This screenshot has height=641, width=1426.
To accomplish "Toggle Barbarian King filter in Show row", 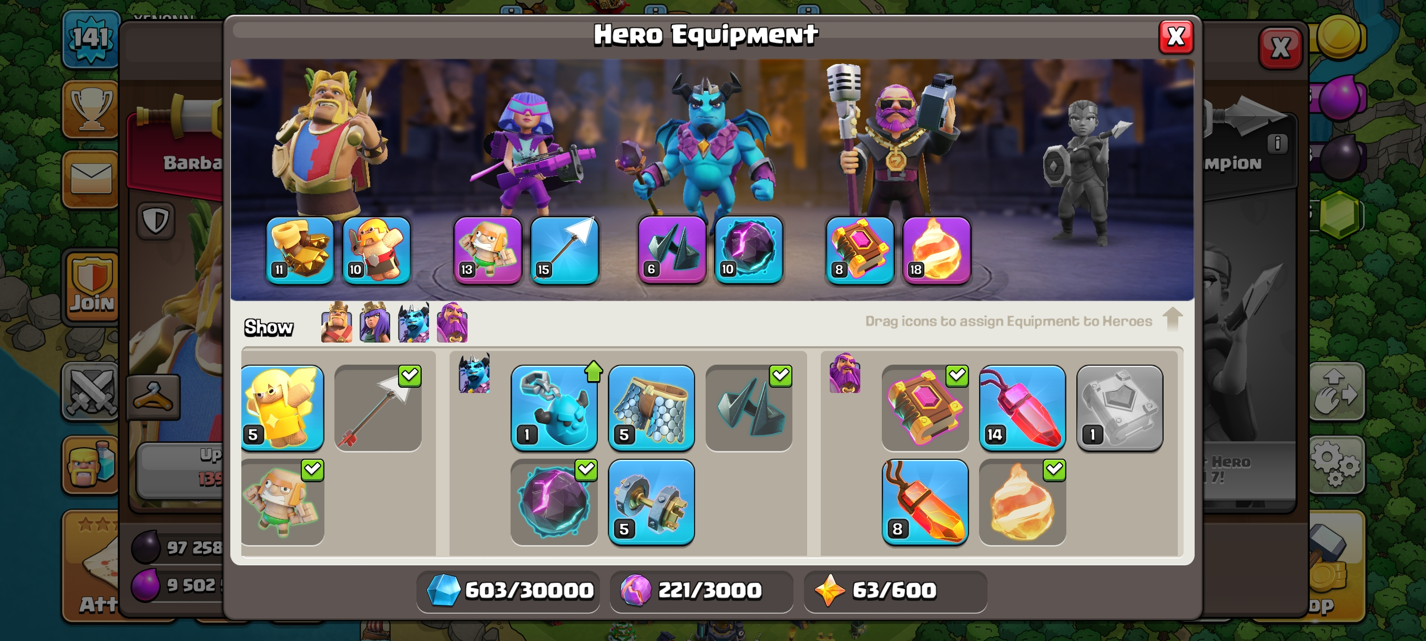I will (x=336, y=322).
